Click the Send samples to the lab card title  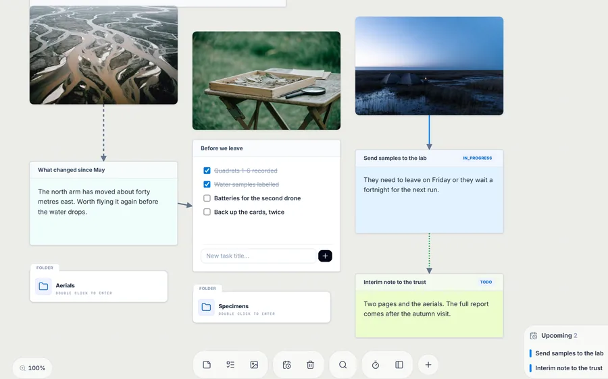[395, 158]
